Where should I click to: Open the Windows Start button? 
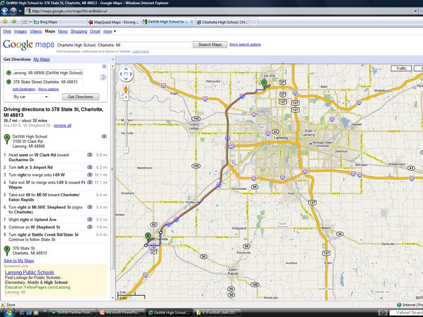pyautogui.click(x=9, y=313)
